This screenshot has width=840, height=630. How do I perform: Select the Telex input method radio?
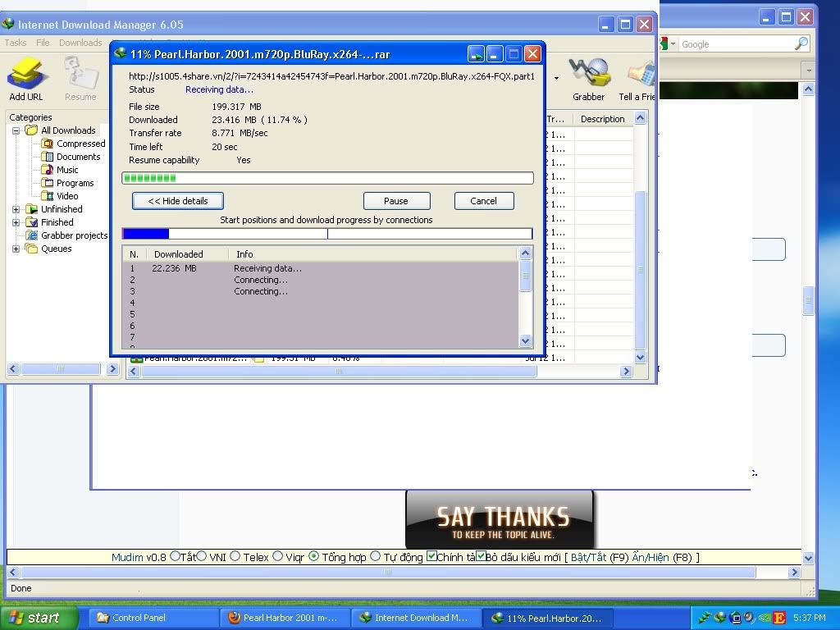click(x=235, y=556)
